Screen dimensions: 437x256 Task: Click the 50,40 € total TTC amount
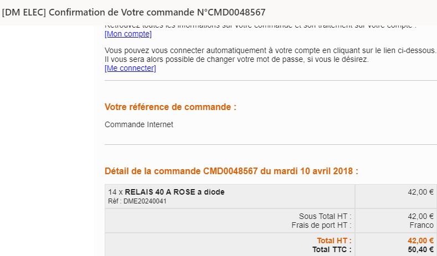click(420, 249)
